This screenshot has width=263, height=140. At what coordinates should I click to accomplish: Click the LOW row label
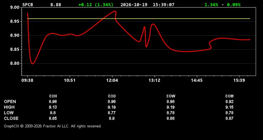9,113
